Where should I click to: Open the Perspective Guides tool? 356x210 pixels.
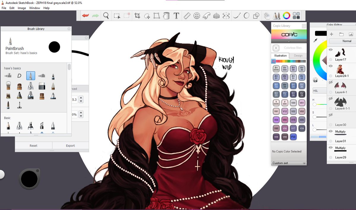(216, 16)
